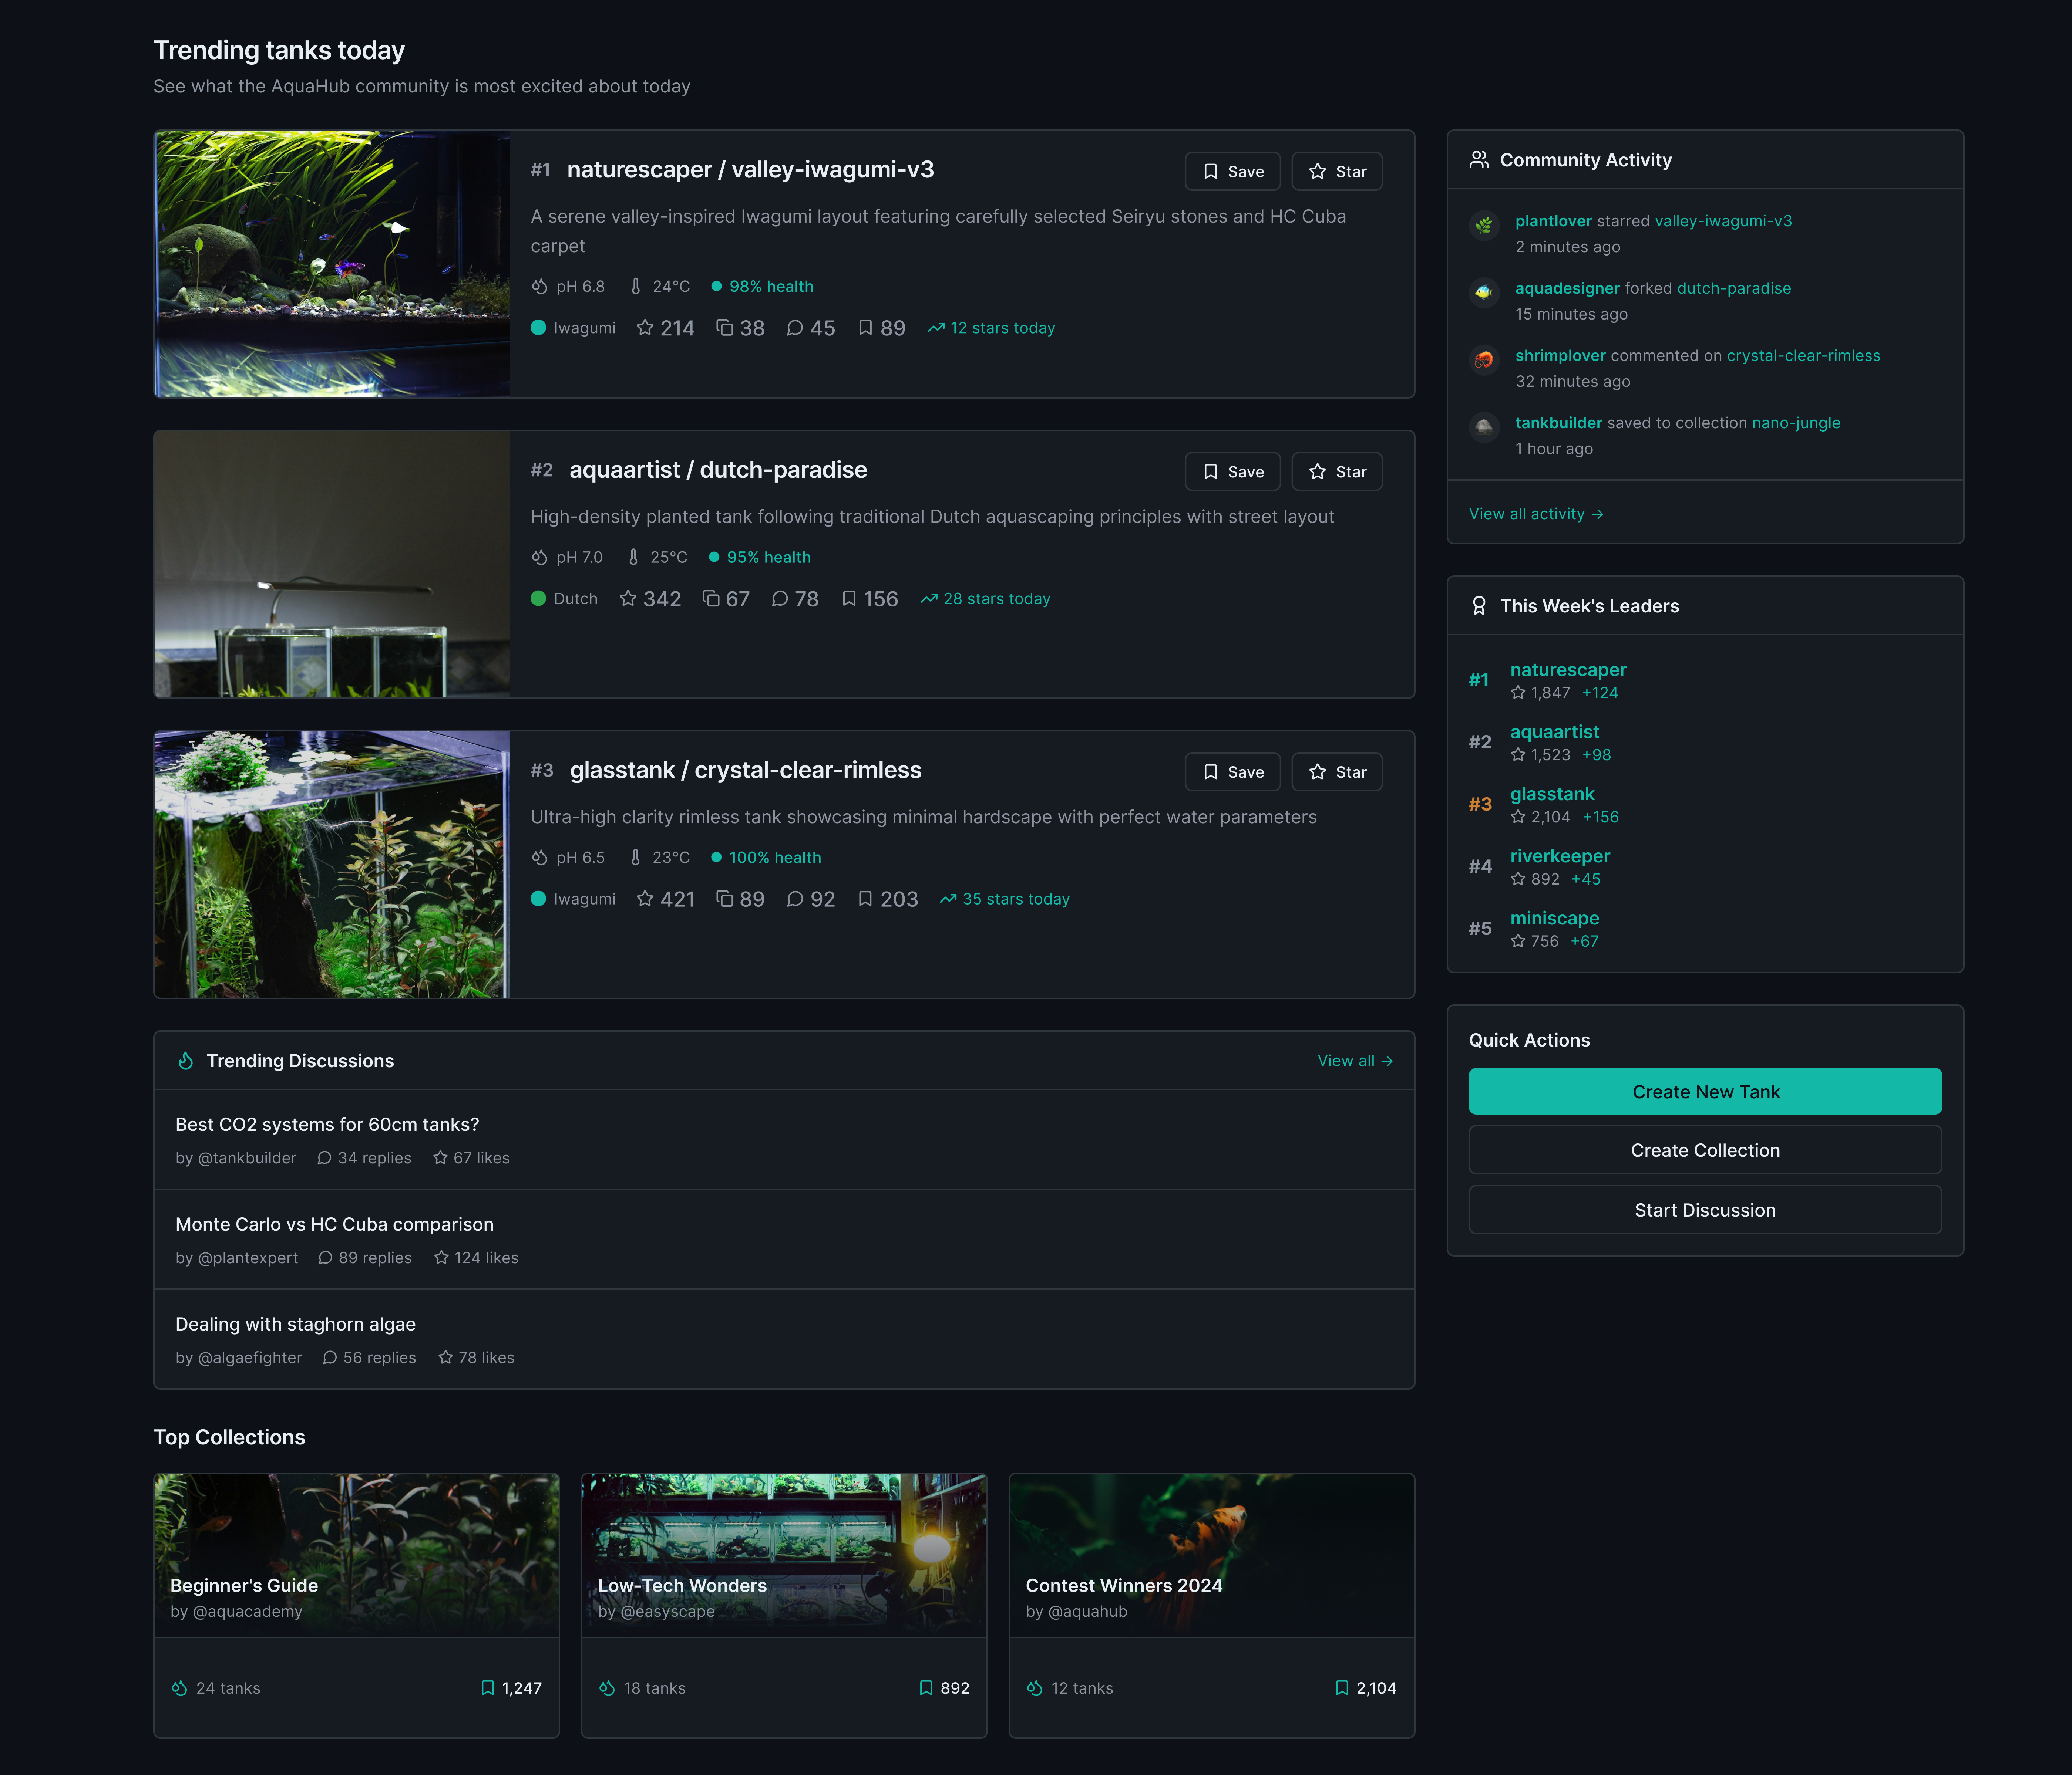2072x1775 pixels.
Task: Click shrimplover's avatar icon
Action: pyautogui.click(x=1484, y=360)
